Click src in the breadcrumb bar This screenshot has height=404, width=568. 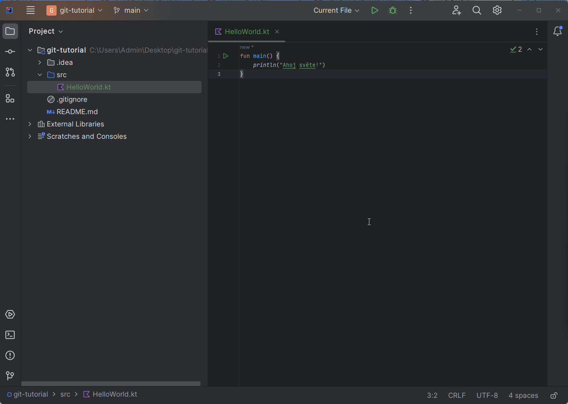(x=65, y=395)
